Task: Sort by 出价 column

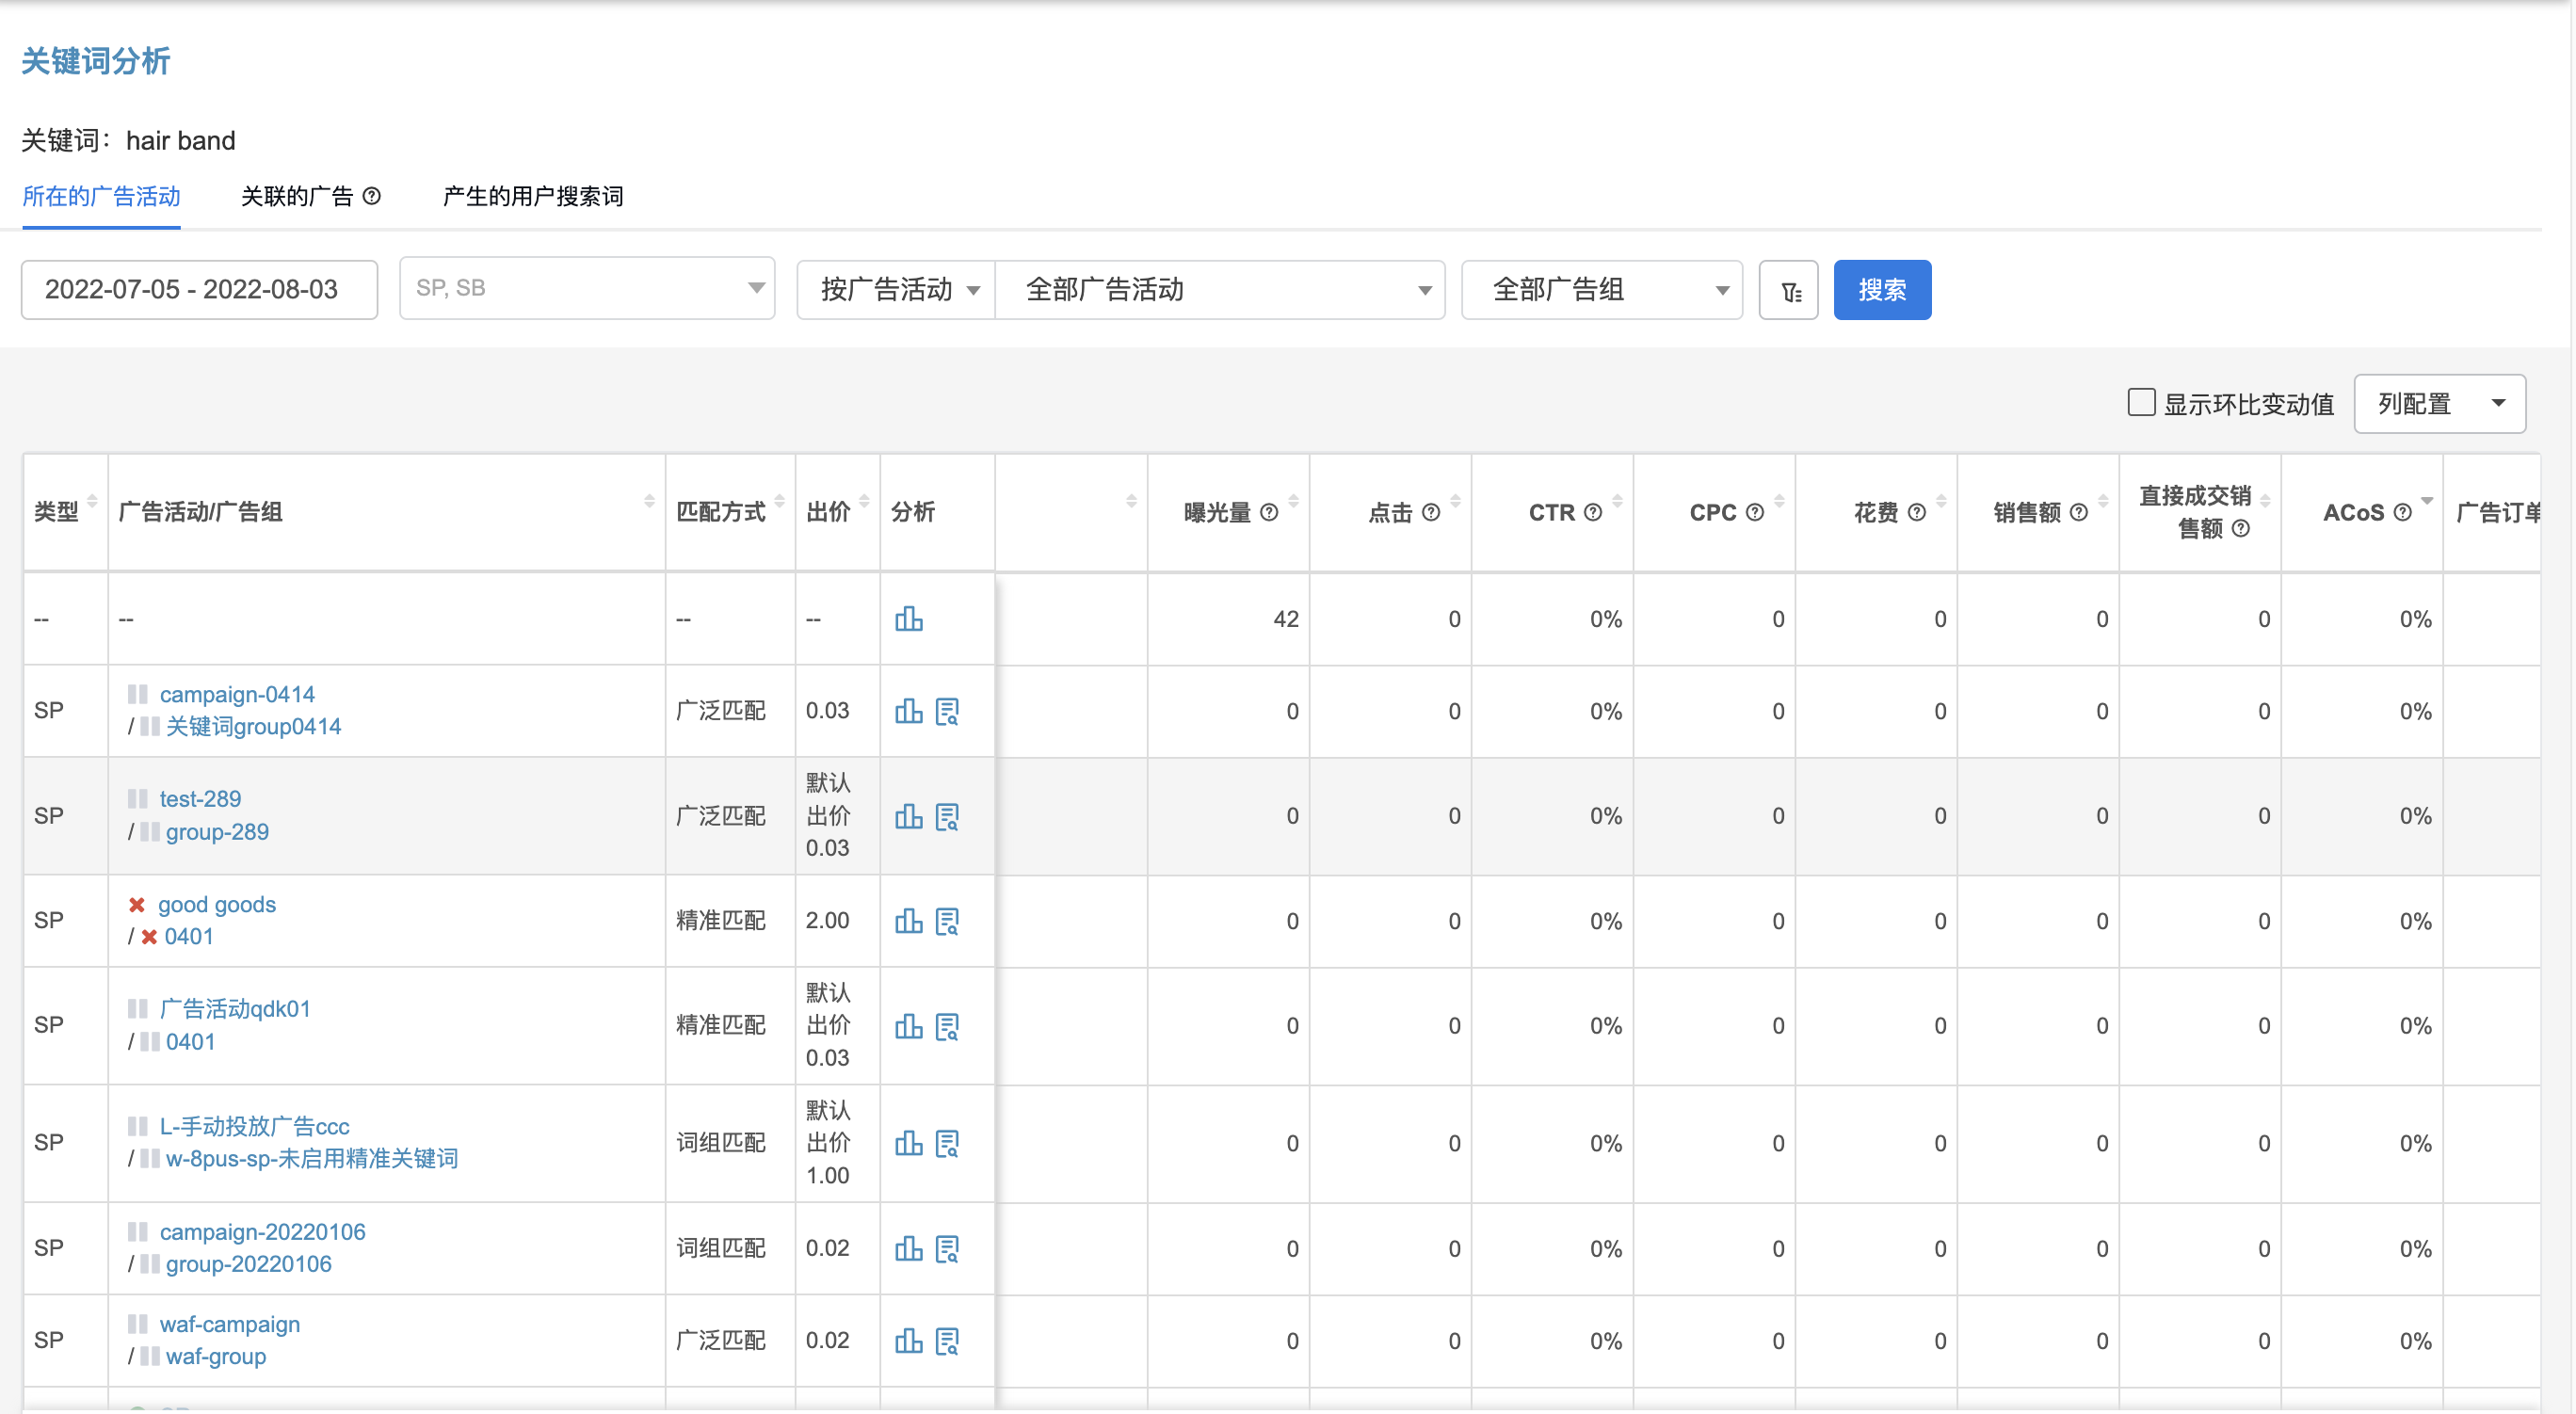Action: click(x=864, y=501)
